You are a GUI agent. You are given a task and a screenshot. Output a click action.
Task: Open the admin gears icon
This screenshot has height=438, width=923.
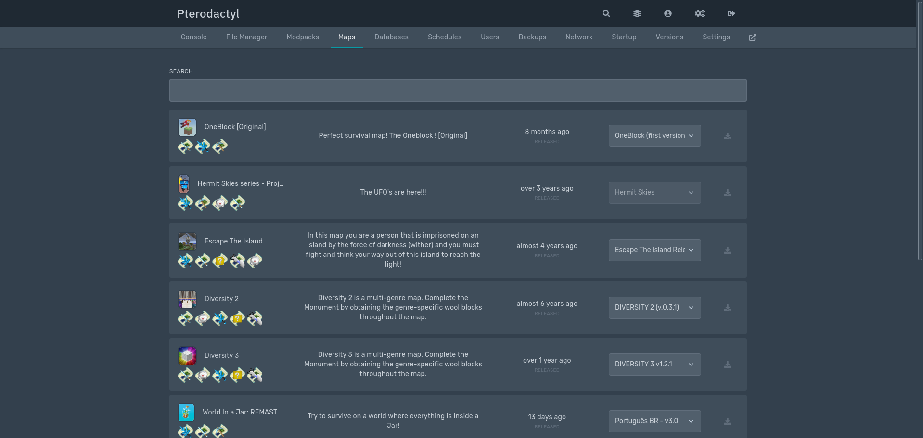tap(699, 13)
